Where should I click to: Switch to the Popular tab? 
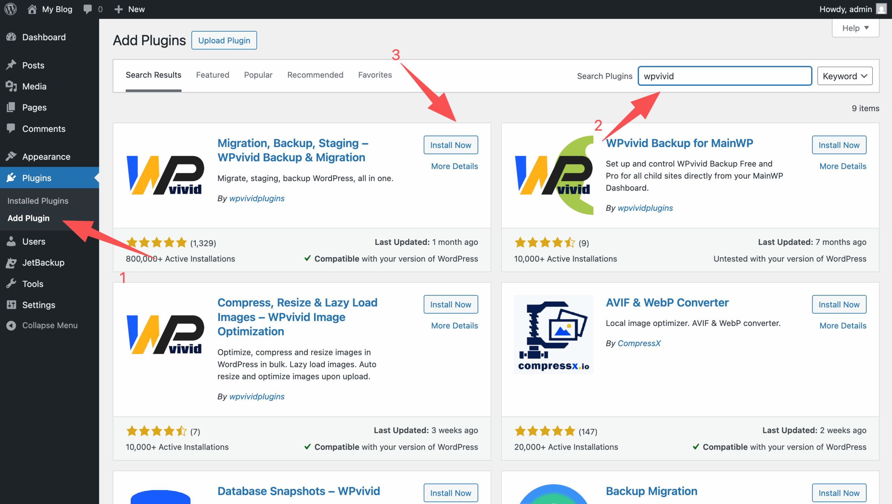pyautogui.click(x=258, y=75)
